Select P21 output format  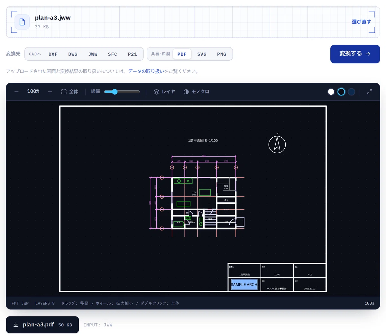pyautogui.click(x=133, y=54)
